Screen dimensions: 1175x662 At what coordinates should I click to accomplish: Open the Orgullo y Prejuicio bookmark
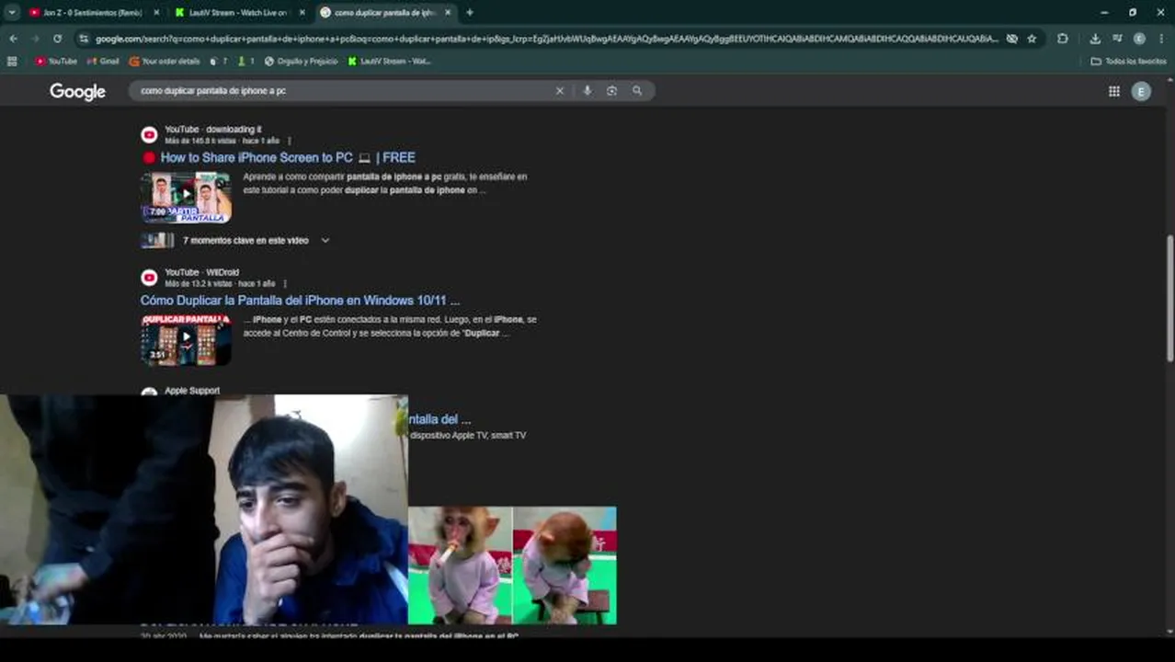point(301,62)
